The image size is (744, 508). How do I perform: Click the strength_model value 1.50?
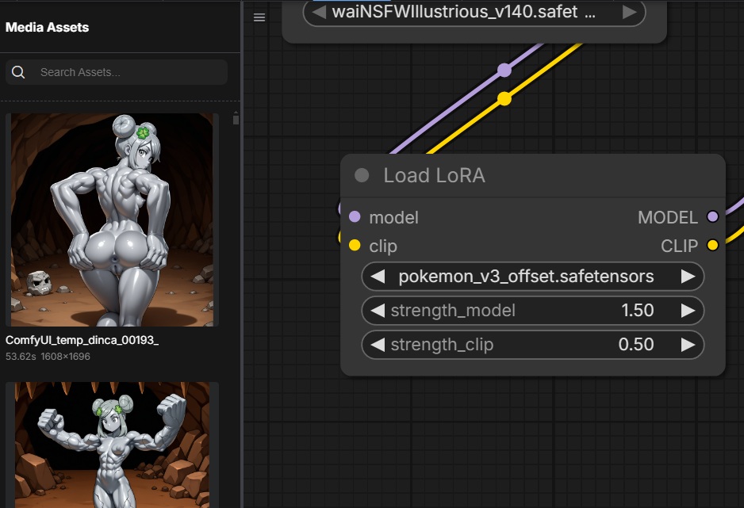click(637, 311)
